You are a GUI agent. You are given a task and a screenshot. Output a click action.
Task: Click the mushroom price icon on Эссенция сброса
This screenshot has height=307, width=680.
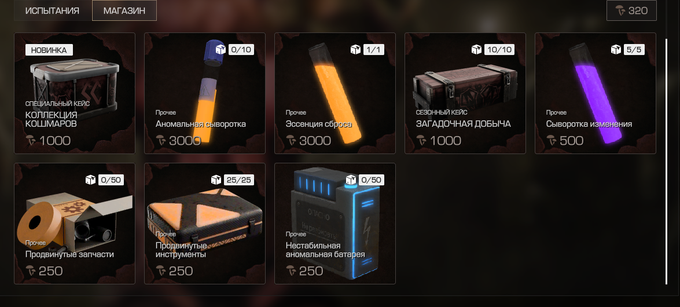click(x=291, y=140)
